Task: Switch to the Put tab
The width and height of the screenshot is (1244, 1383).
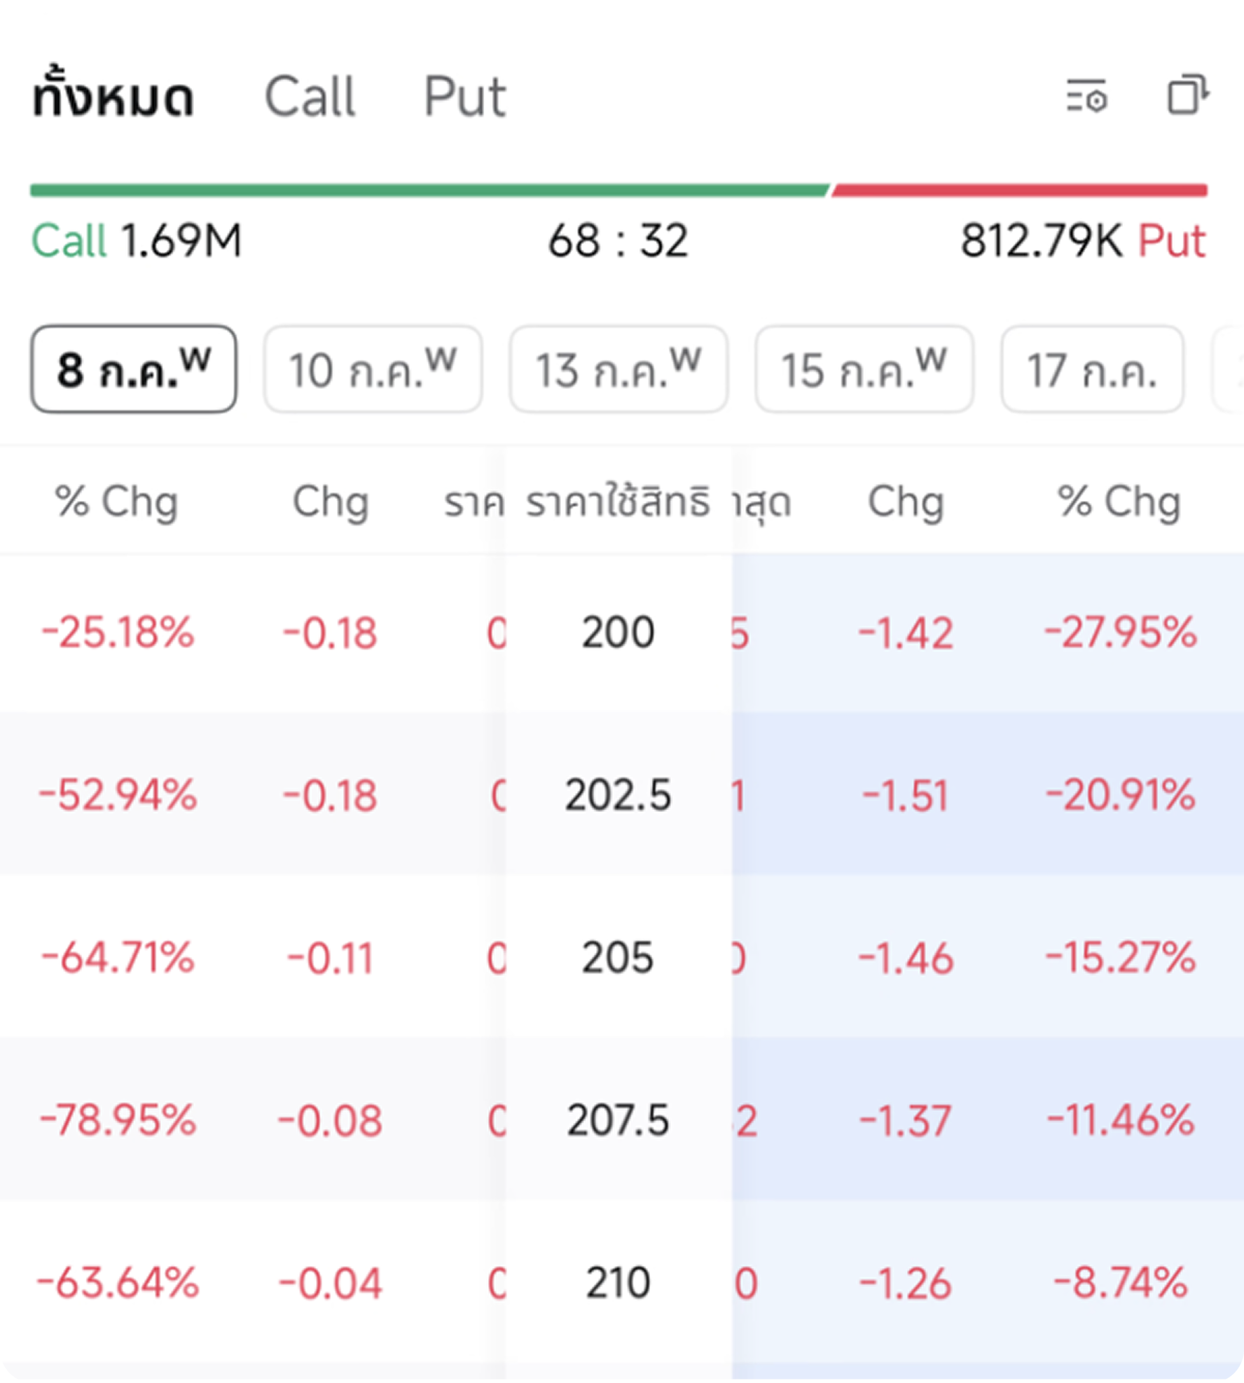Action: (x=465, y=97)
